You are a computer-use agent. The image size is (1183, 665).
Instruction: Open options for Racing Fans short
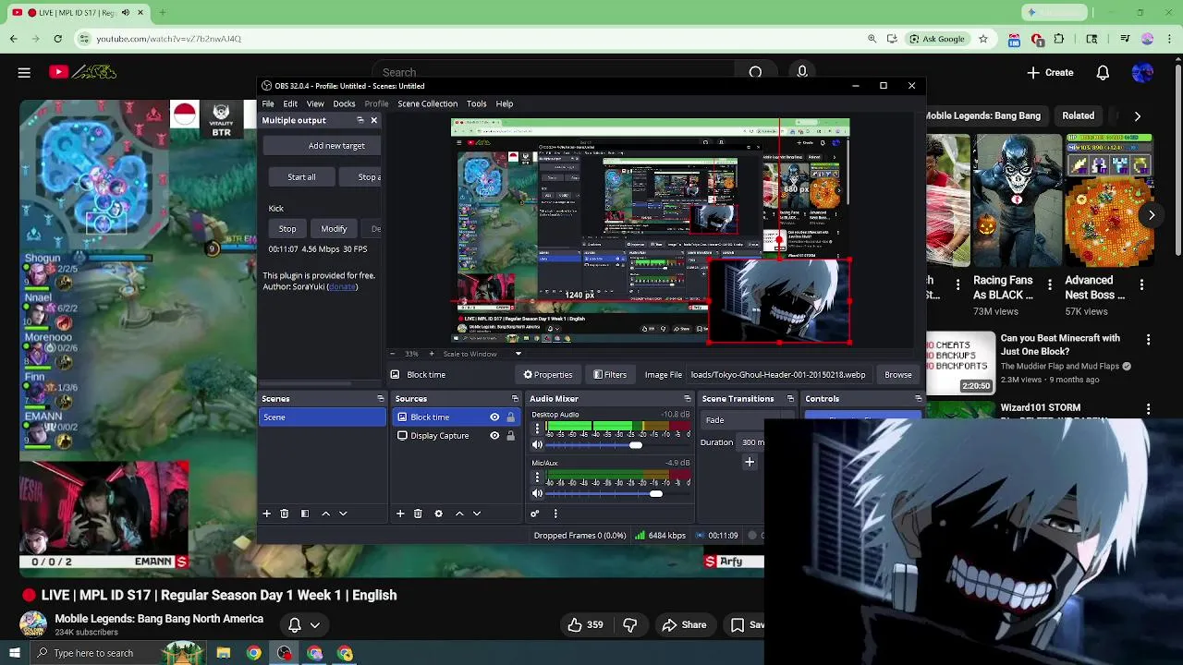[x=1050, y=284]
